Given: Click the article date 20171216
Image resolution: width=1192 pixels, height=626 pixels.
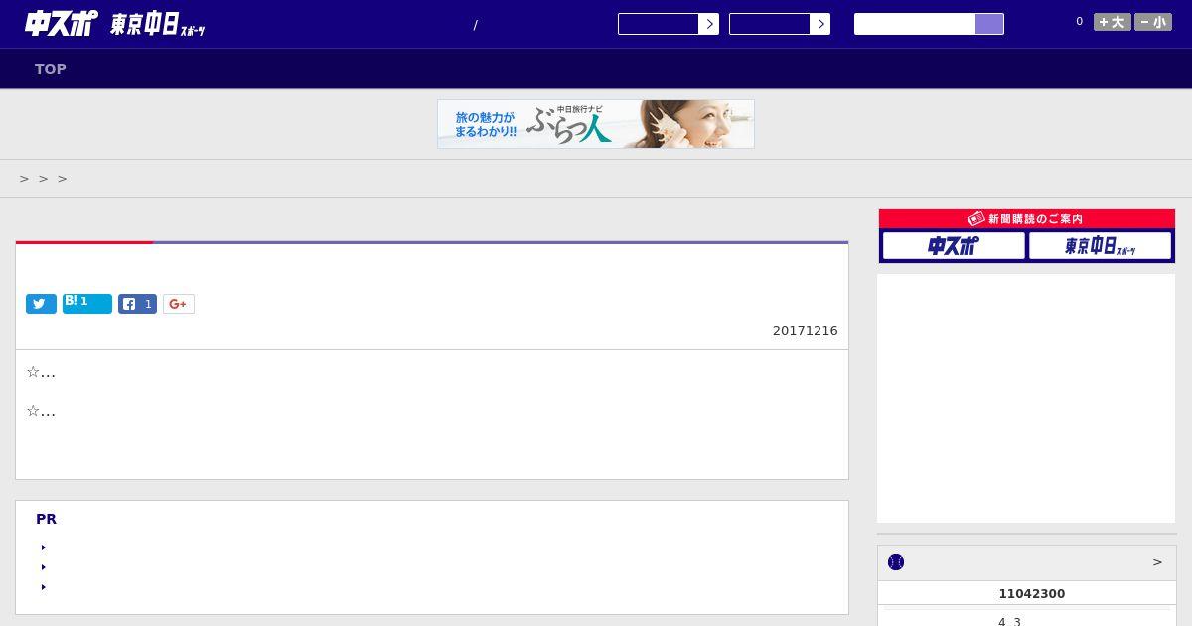Looking at the screenshot, I should 806,330.
